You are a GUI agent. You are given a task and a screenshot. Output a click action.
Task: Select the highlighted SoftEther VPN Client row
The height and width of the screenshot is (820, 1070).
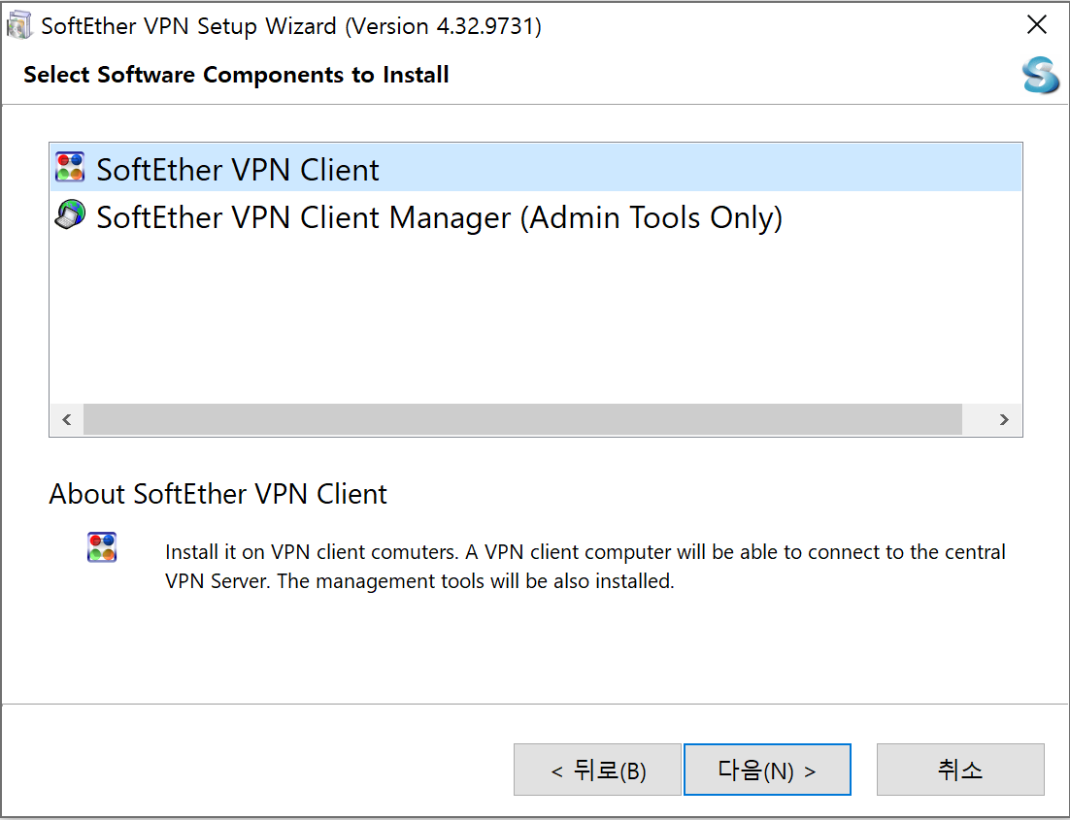388,167
